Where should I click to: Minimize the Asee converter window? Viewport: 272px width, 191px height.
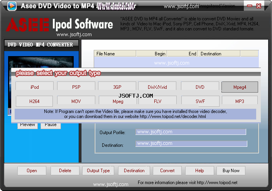click(x=250, y=6)
